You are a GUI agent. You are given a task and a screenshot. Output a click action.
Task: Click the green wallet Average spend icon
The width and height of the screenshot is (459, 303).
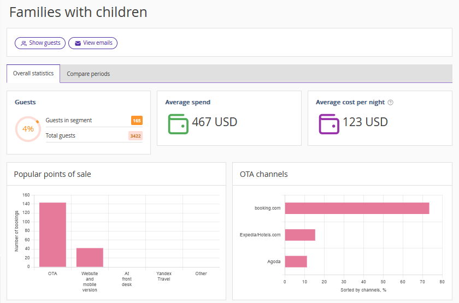coord(178,123)
